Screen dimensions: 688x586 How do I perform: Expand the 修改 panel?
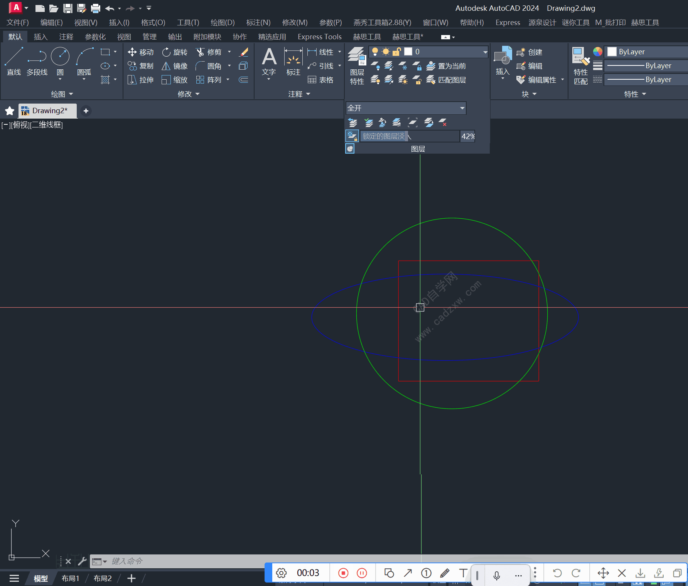click(x=189, y=94)
